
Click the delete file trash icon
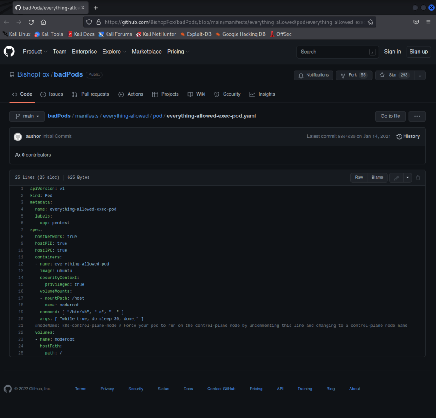tap(418, 178)
